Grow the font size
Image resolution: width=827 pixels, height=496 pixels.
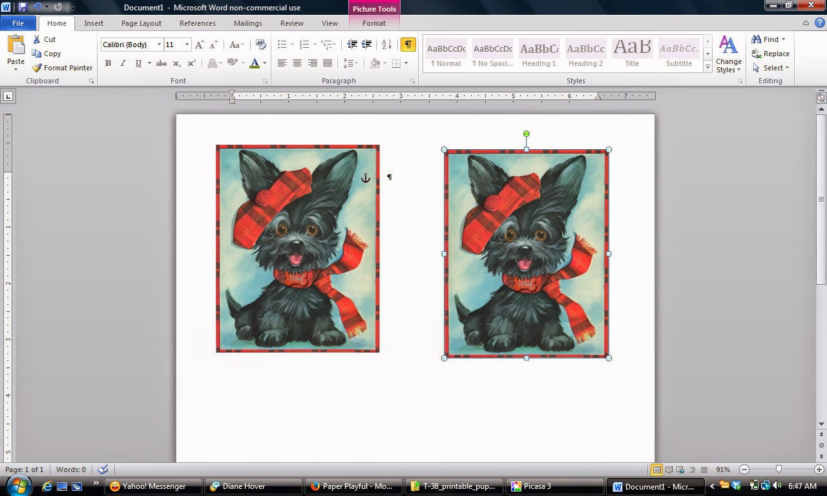(x=200, y=45)
